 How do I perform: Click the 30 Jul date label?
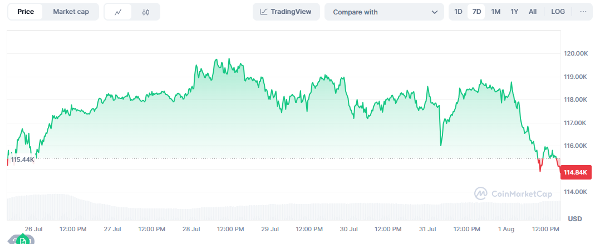pos(348,229)
